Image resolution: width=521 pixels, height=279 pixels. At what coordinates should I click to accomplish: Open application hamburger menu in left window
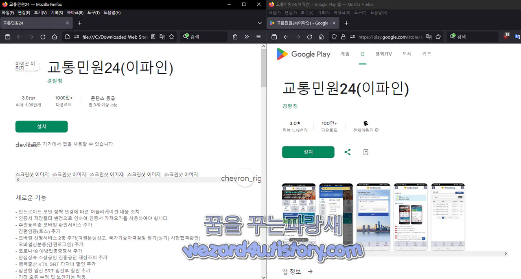(x=258, y=37)
